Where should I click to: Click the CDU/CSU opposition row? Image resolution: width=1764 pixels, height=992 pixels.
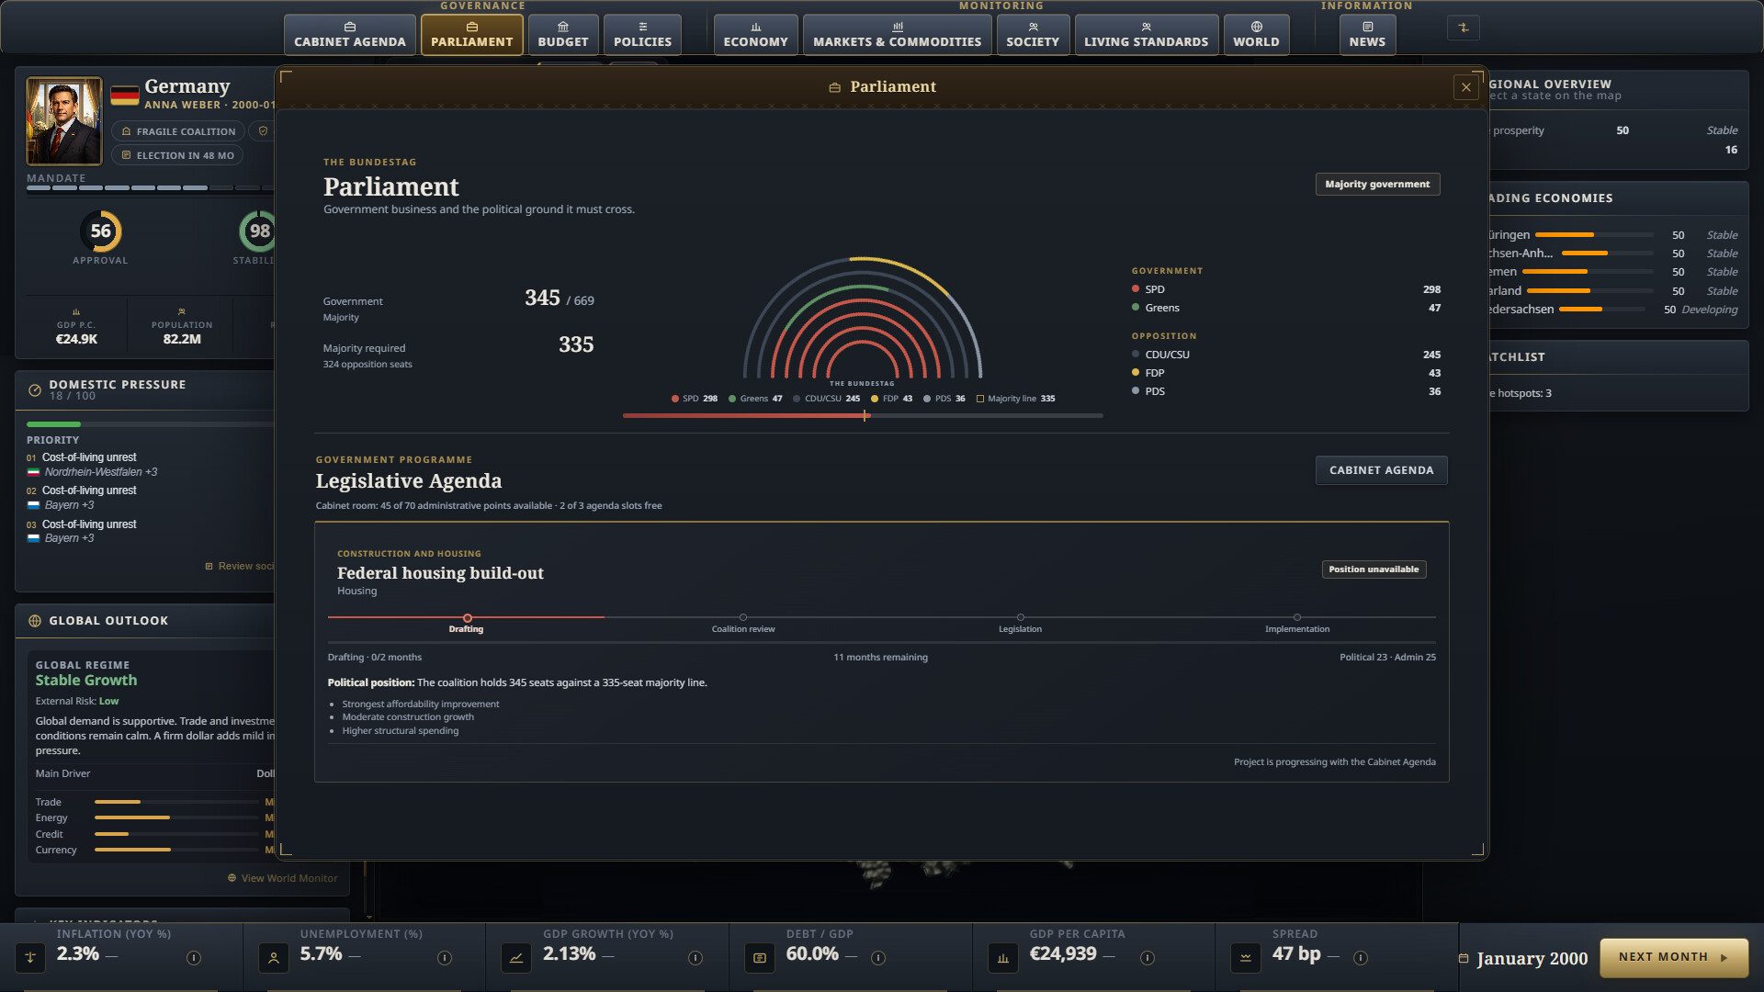(1286, 355)
